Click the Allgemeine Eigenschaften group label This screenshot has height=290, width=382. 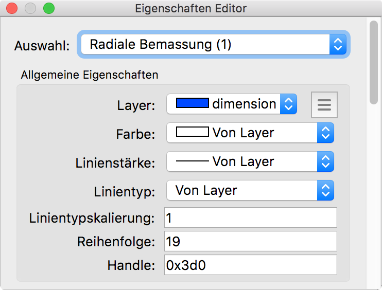pyautogui.click(x=90, y=75)
